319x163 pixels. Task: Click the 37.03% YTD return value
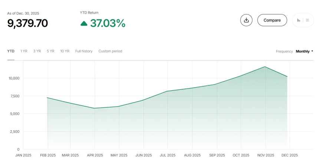[x=108, y=23]
